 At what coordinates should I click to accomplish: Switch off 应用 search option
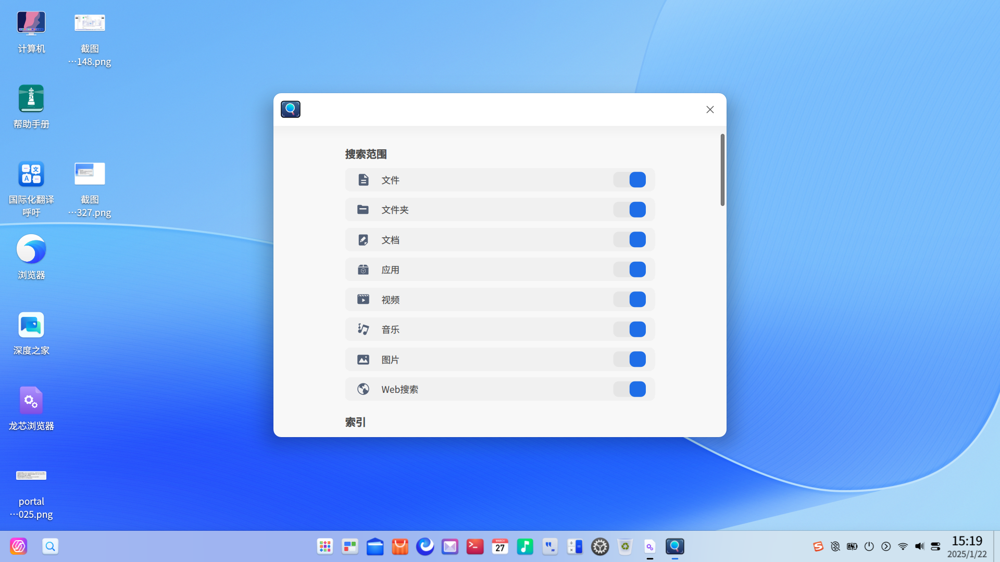tap(630, 270)
